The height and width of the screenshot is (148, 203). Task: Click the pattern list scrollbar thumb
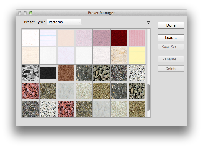pos(148,97)
